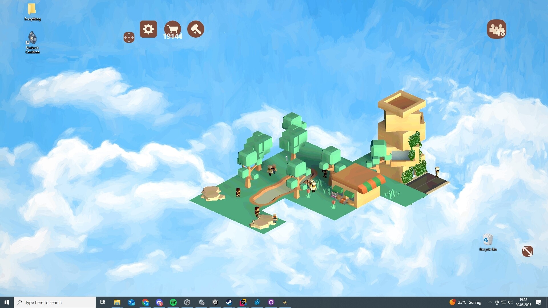Open the yellow block game taskbar icon
Viewport: 548px width, 308px height.
coord(285,302)
